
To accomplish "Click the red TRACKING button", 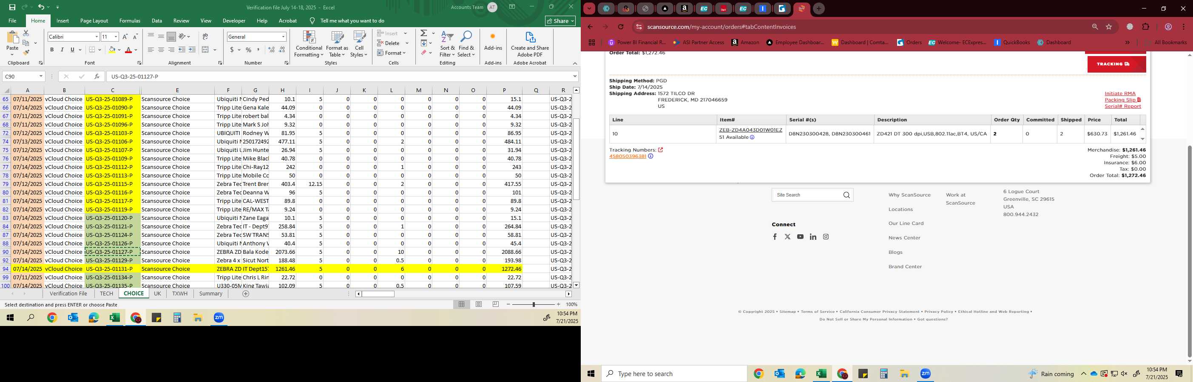I will (1116, 64).
